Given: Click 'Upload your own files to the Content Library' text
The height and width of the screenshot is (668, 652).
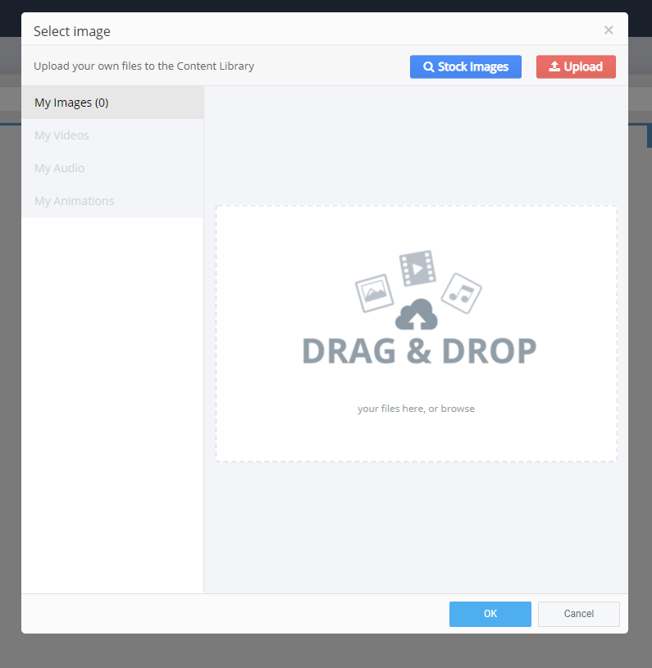Looking at the screenshot, I should click(x=144, y=66).
